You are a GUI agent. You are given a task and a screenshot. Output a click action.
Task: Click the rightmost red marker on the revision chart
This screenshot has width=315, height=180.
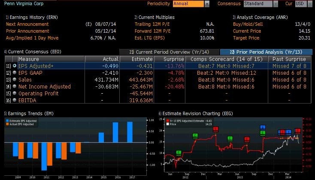[297, 131]
